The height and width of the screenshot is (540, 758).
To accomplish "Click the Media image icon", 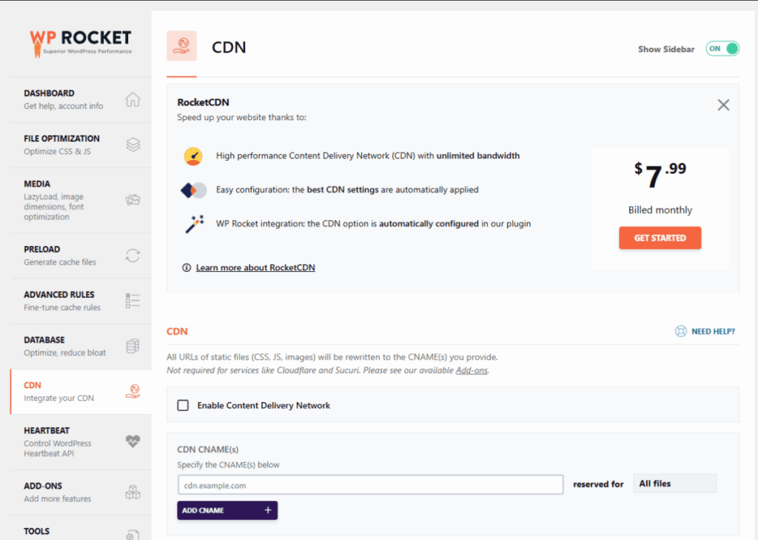I will tap(132, 199).
